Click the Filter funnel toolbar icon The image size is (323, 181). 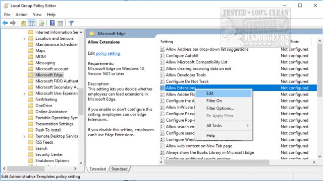(x=71, y=23)
